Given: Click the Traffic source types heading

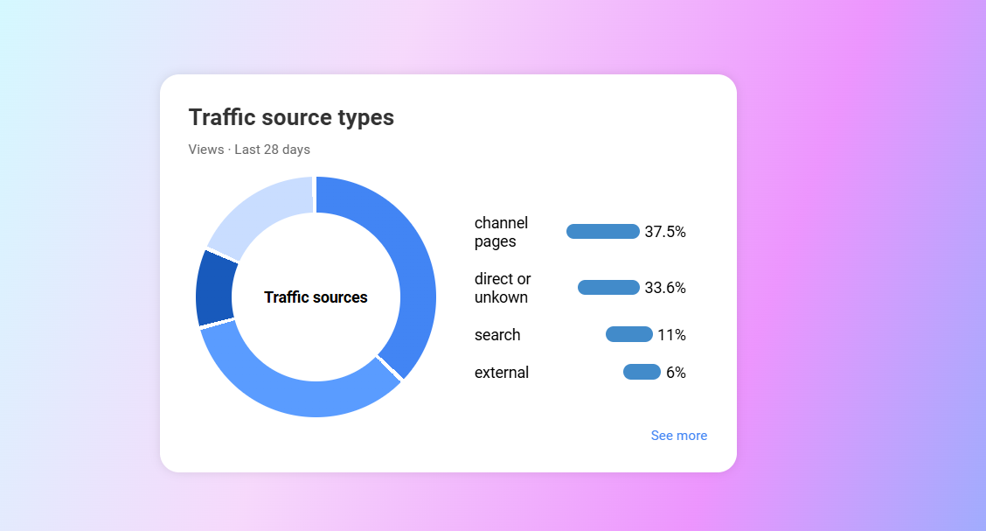Looking at the screenshot, I should pos(291,117).
